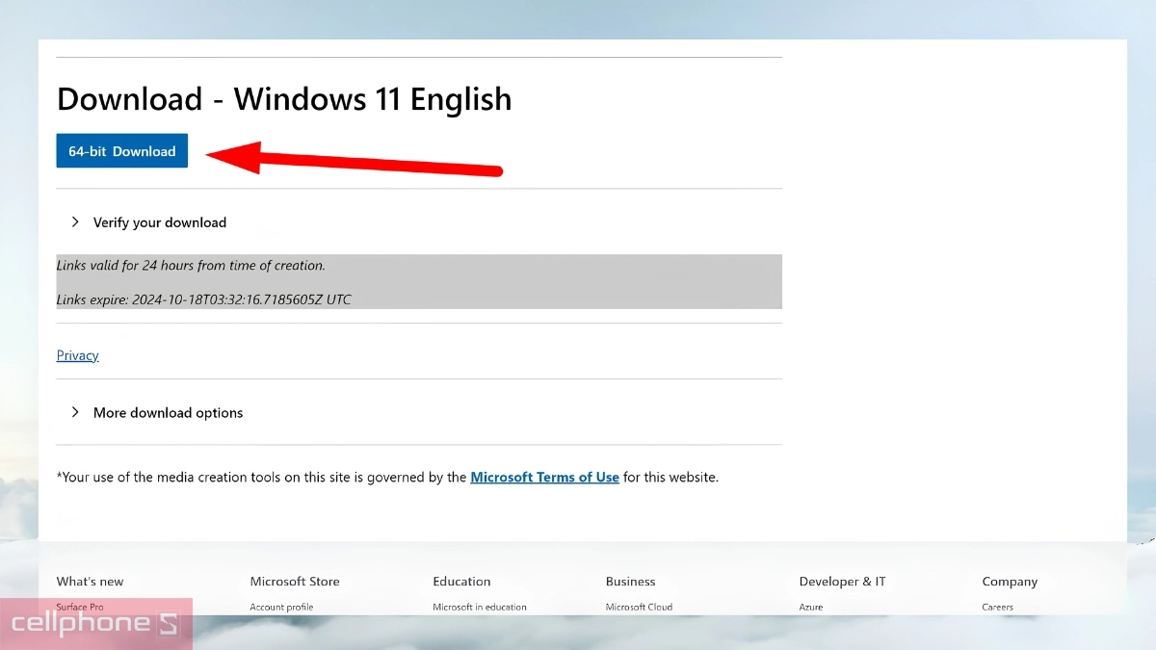Open the Privacy link

(78, 355)
